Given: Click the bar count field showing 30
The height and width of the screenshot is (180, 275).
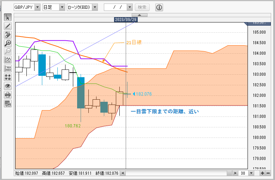Looking at the screenshot, I should pyautogui.click(x=243, y=173).
